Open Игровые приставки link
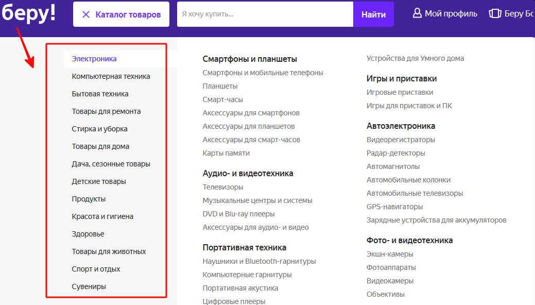Screen dimensions: 535x305 (x=400, y=92)
